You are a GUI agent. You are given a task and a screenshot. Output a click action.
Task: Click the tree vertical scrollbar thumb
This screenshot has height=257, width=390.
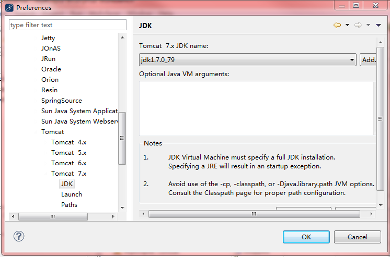pos(122,138)
